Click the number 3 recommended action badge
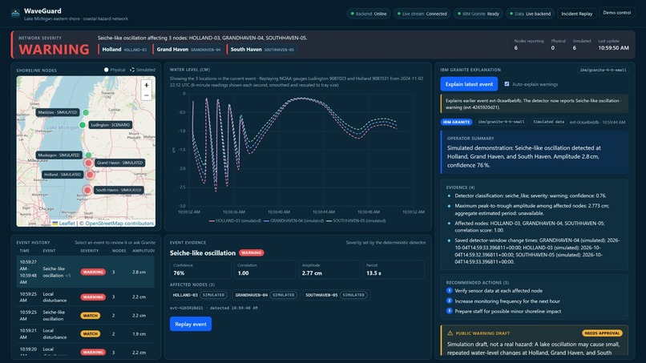 click(x=450, y=311)
